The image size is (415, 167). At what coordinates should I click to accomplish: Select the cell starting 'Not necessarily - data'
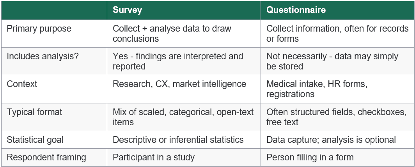332,61
